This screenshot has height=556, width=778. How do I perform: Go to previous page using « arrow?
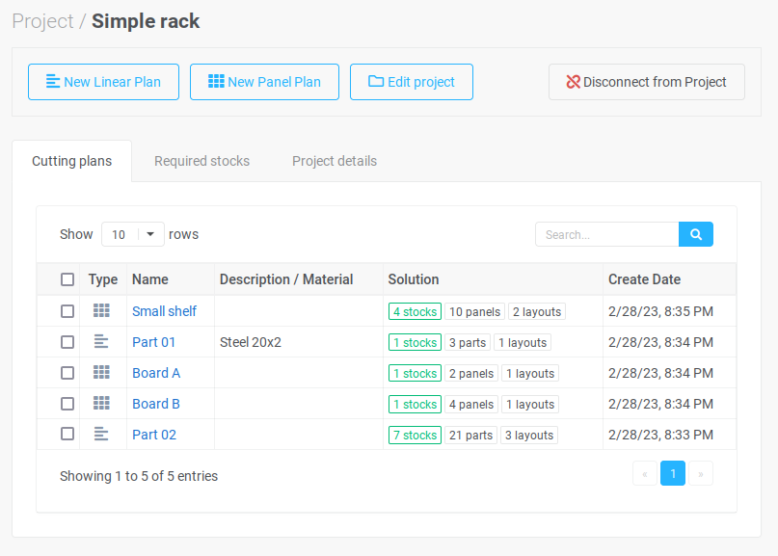645,474
